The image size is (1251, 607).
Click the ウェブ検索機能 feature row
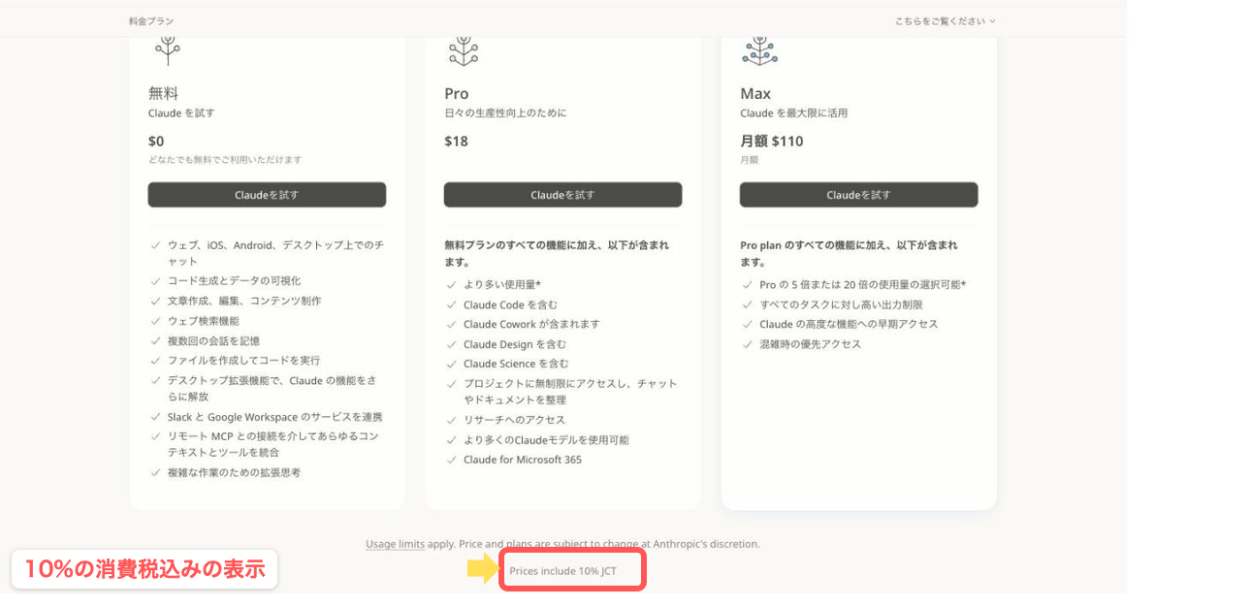[195, 321]
